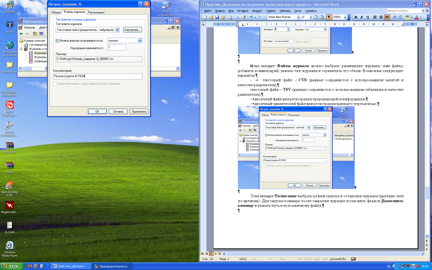Switch to the Расписание tab
Viewport: 432px width, 270px height.
(x=96, y=12)
